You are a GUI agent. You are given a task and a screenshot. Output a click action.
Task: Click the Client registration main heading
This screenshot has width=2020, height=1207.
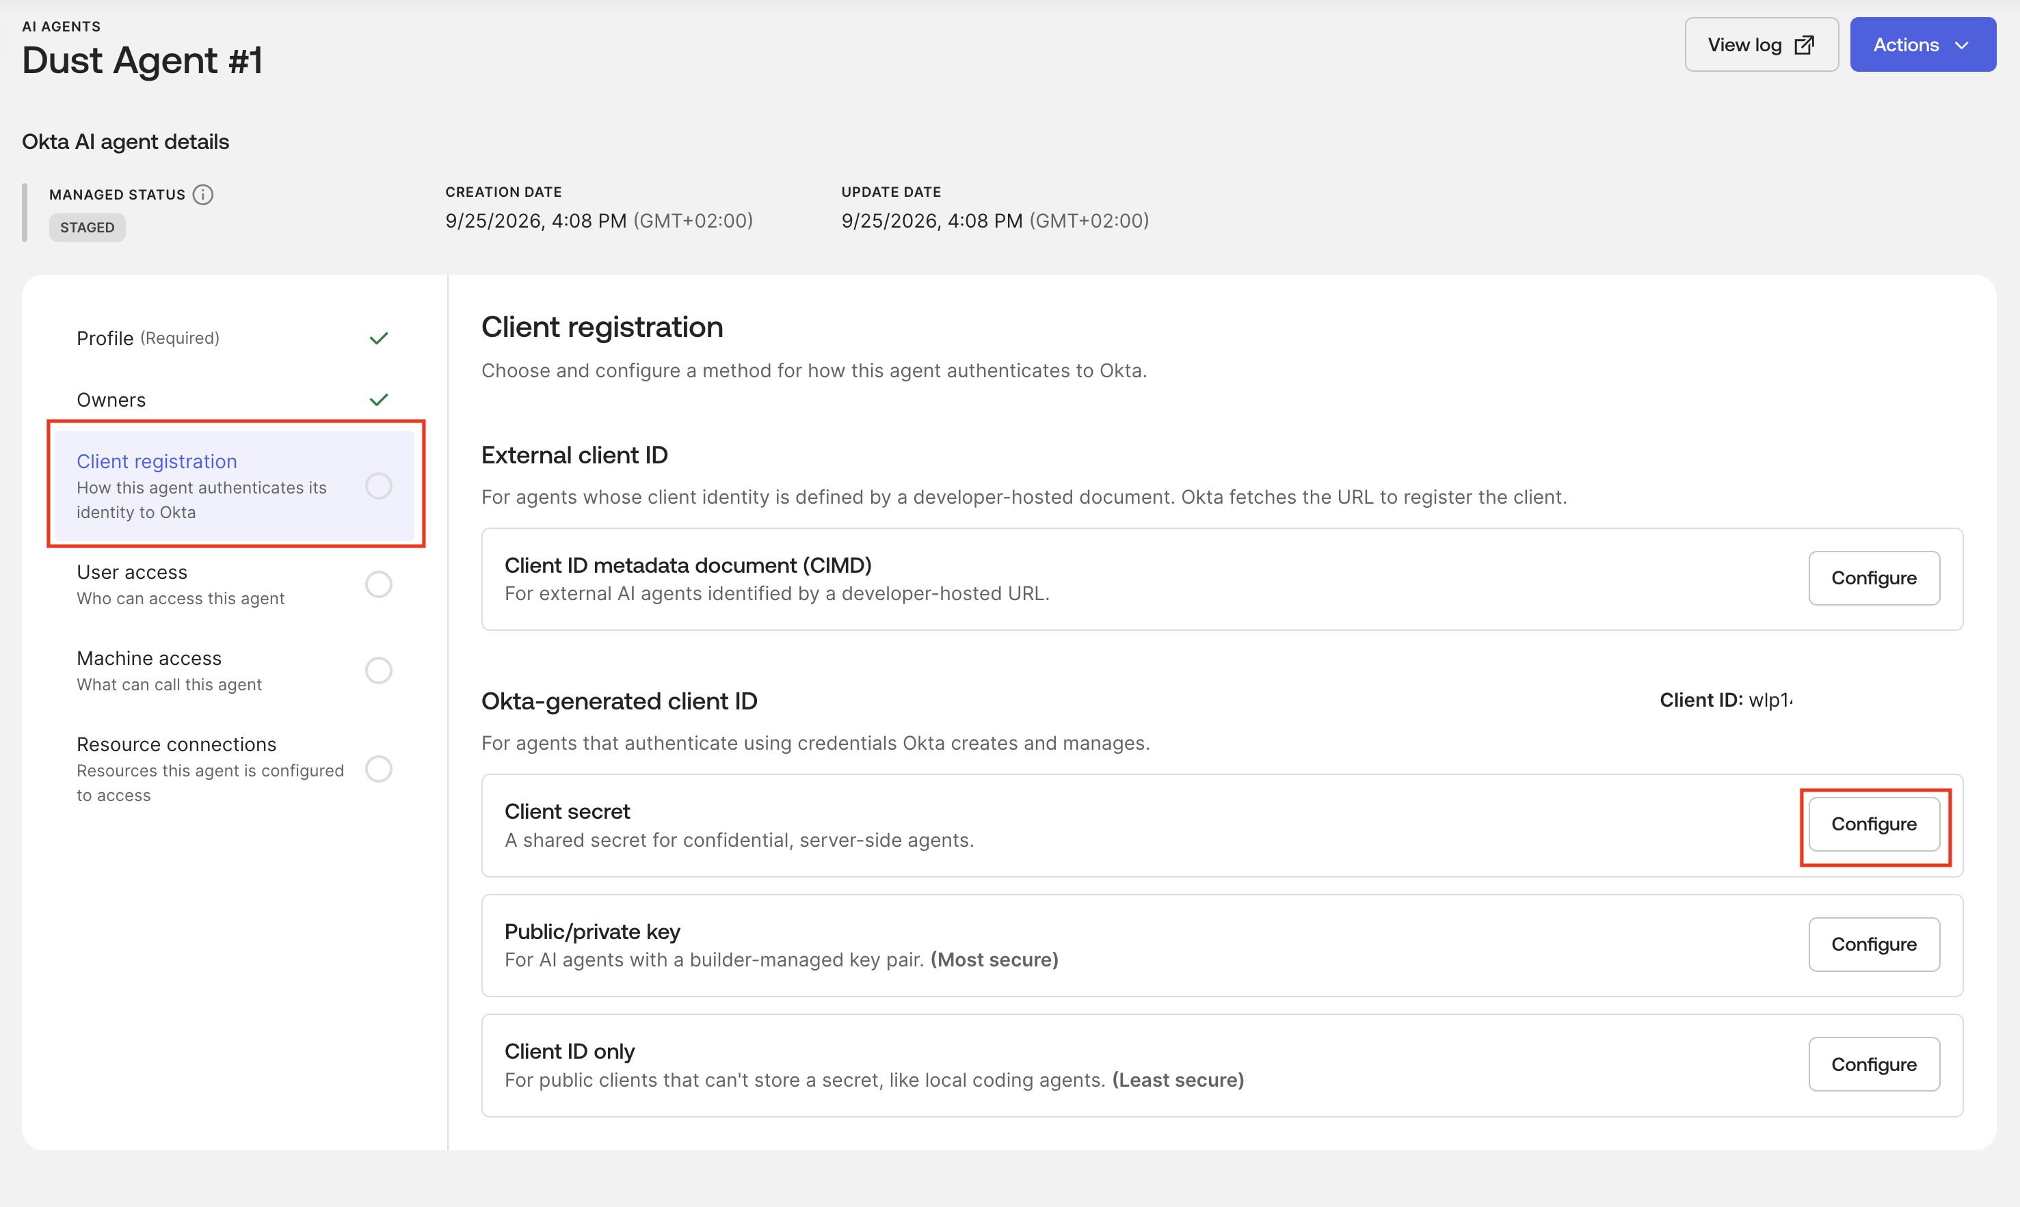602,327
